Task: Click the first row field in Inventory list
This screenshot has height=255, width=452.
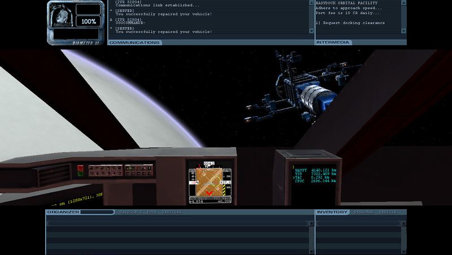Action: [x=358, y=223]
